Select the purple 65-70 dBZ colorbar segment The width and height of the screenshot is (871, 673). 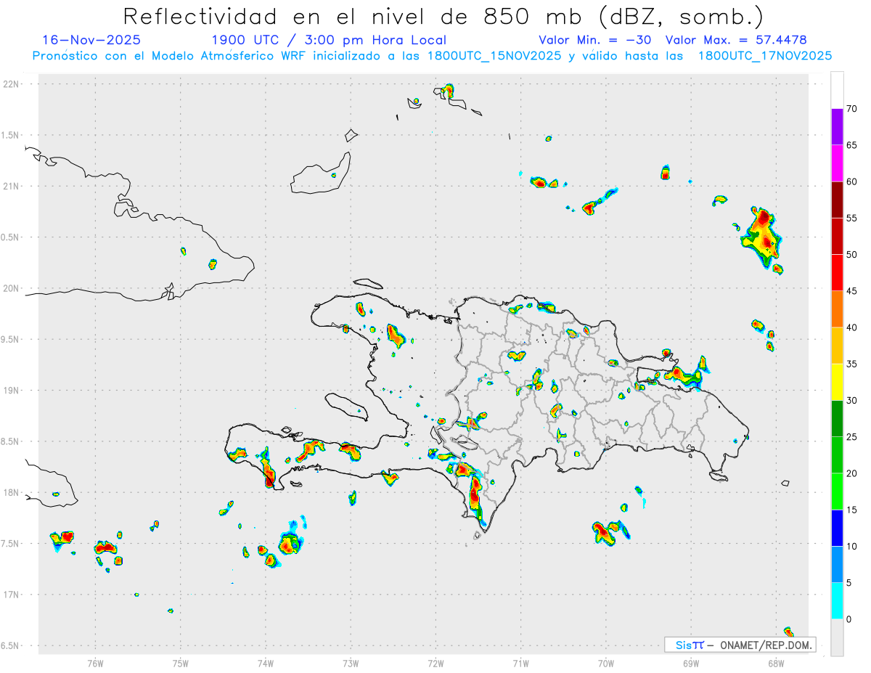[x=837, y=126]
